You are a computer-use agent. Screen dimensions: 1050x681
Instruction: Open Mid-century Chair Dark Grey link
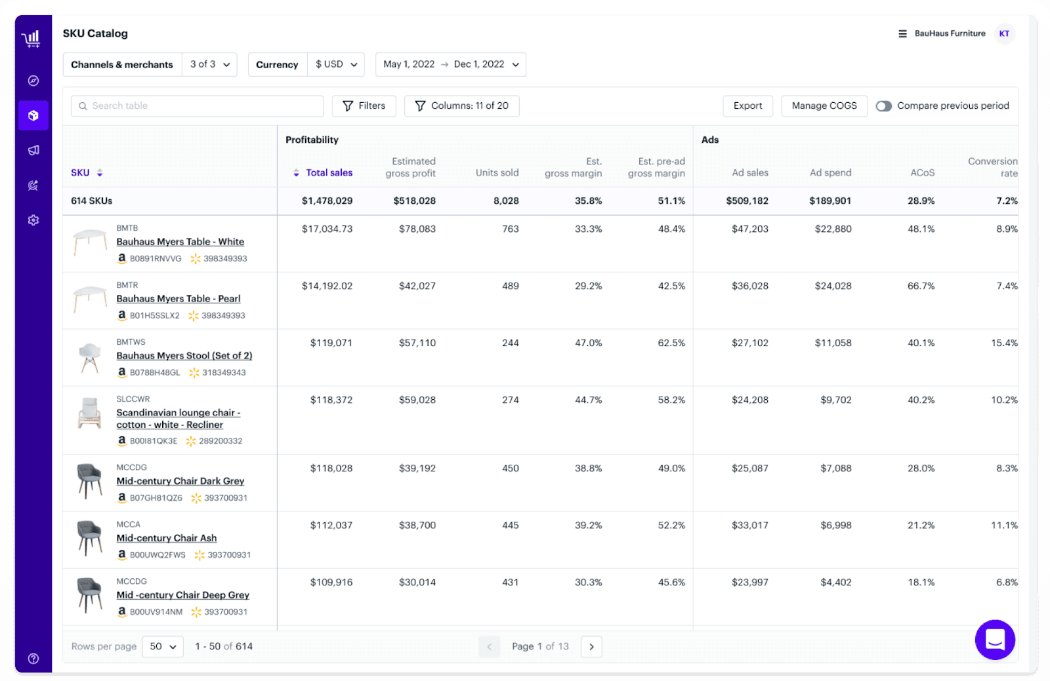click(x=180, y=481)
